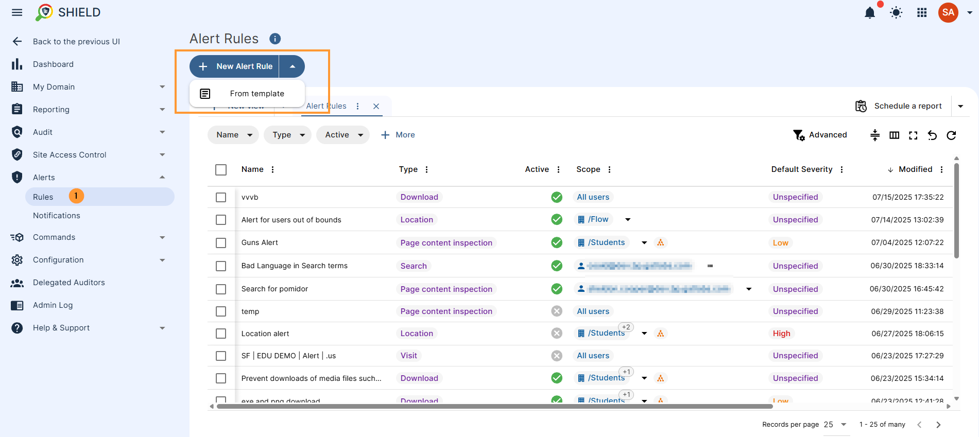Open the Delegated Auditors page
The width and height of the screenshot is (979, 437).
pyautogui.click(x=68, y=283)
